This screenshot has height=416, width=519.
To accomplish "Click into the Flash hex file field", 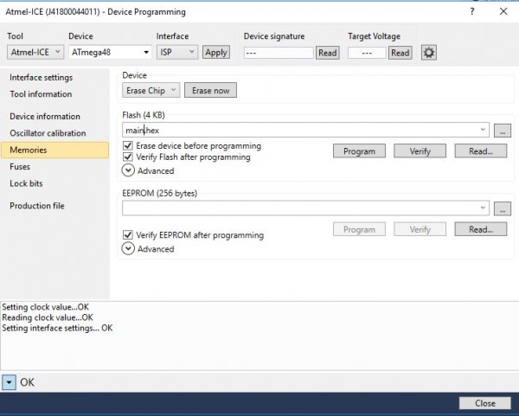I will [303, 130].
